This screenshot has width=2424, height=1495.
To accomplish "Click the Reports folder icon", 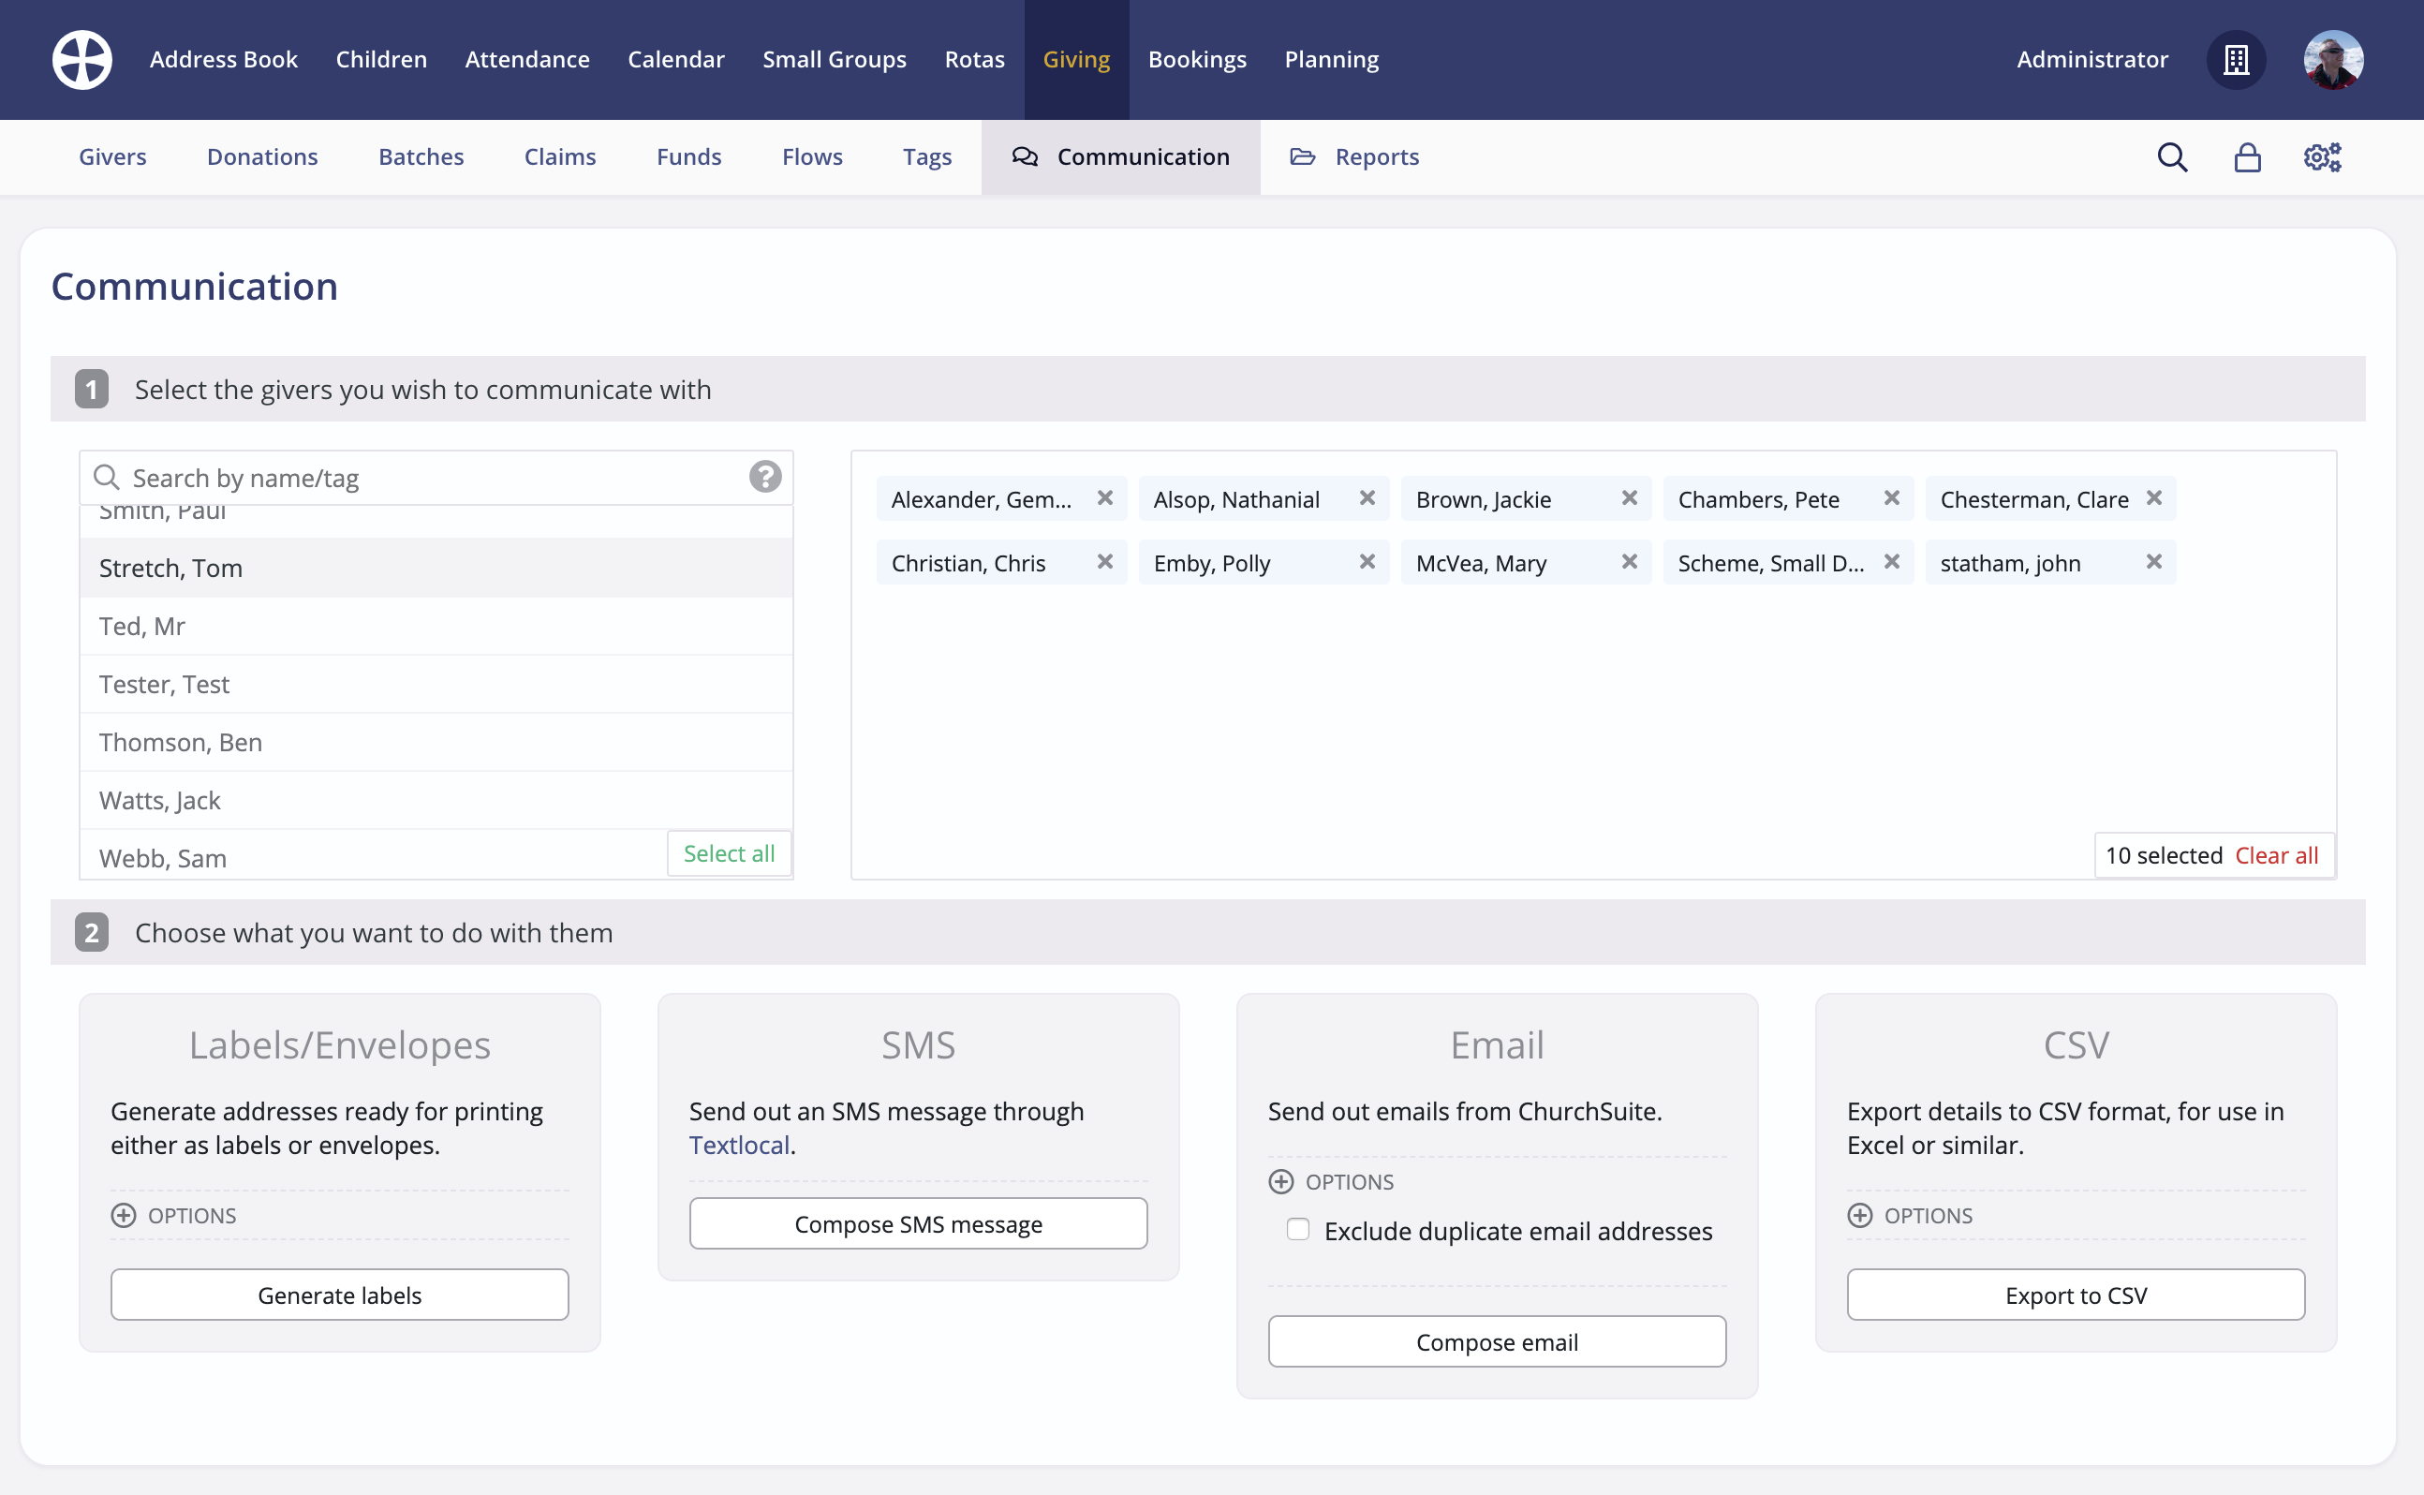I will pos(1302,156).
